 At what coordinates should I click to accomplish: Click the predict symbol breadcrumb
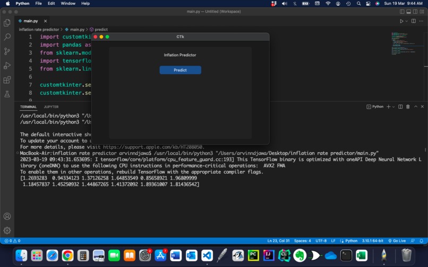(x=101, y=30)
